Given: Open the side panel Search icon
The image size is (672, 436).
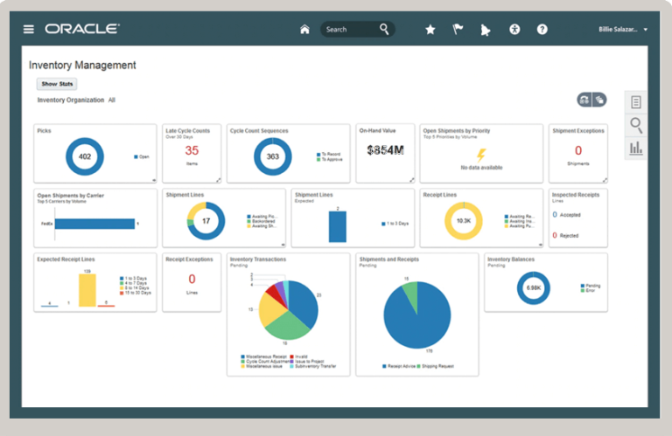Looking at the screenshot, I should [636, 125].
